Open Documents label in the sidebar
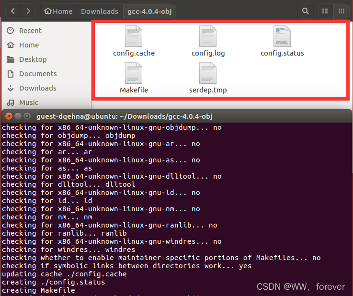Image resolution: width=353 pixels, height=296 pixels. pyautogui.click(x=38, y=74)
